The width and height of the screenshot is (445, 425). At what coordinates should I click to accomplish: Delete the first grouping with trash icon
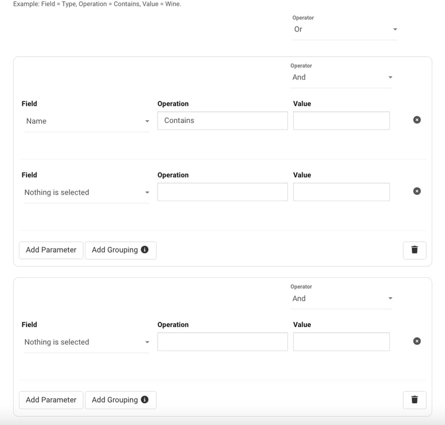pyautogui.click(x=415, y=250)
